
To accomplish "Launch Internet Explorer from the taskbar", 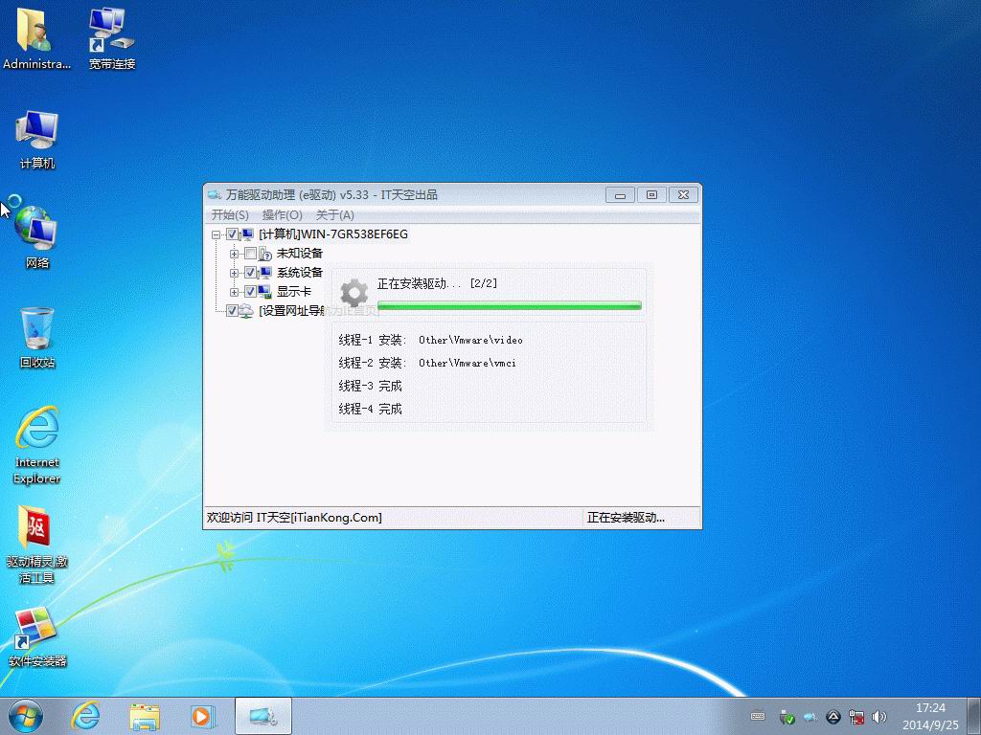I will click(85, 716).
